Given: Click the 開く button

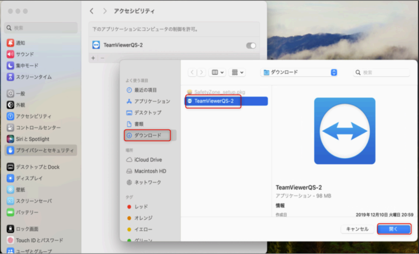Looking at the screenshot, I should pyautogui.click(x=394, y=229).
